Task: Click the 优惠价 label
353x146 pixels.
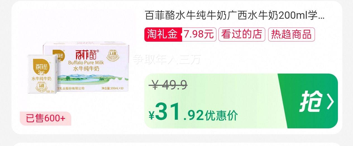Action: 221,115
